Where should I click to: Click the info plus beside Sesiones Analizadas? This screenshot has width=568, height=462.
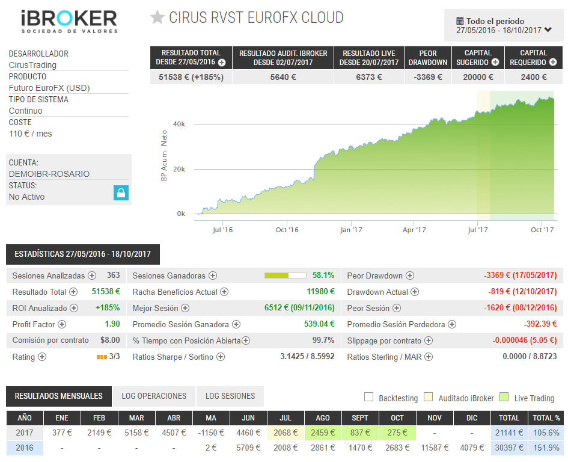(x=92, y=276)
